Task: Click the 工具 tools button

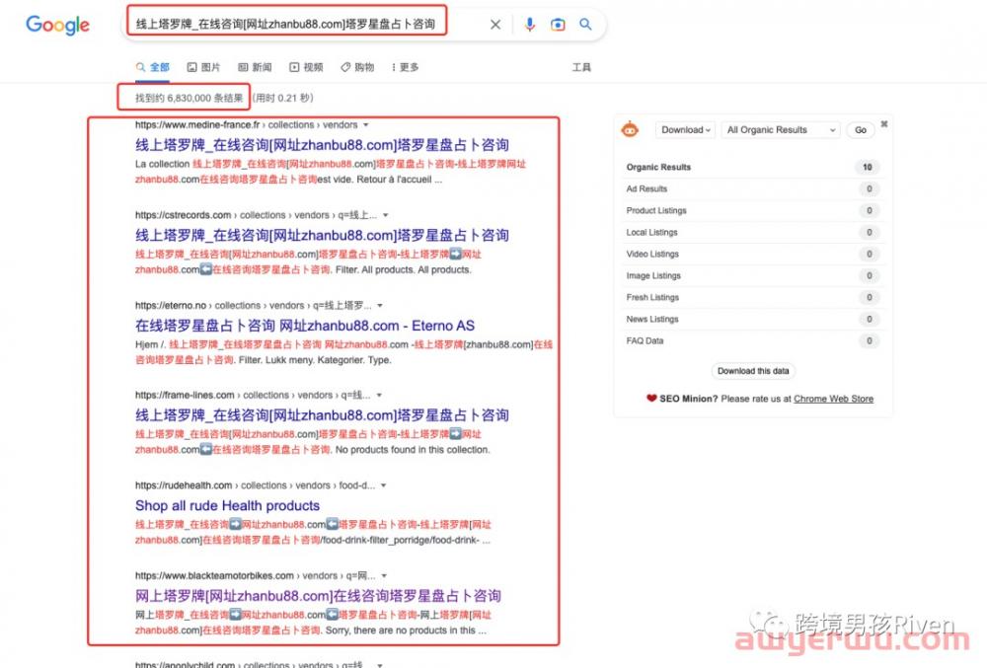Action: point(581,67)
